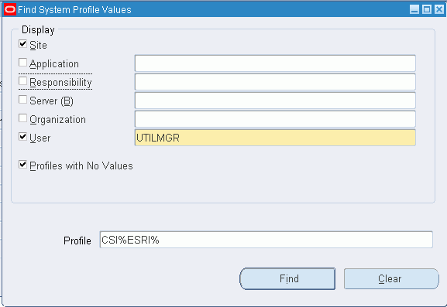The image size is (447, 307).
Task: Uncheck the User checkbox
Action: click(22, 137)
